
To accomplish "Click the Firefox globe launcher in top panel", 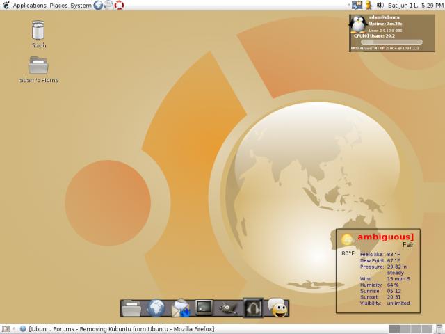I will tap(98, 6).
